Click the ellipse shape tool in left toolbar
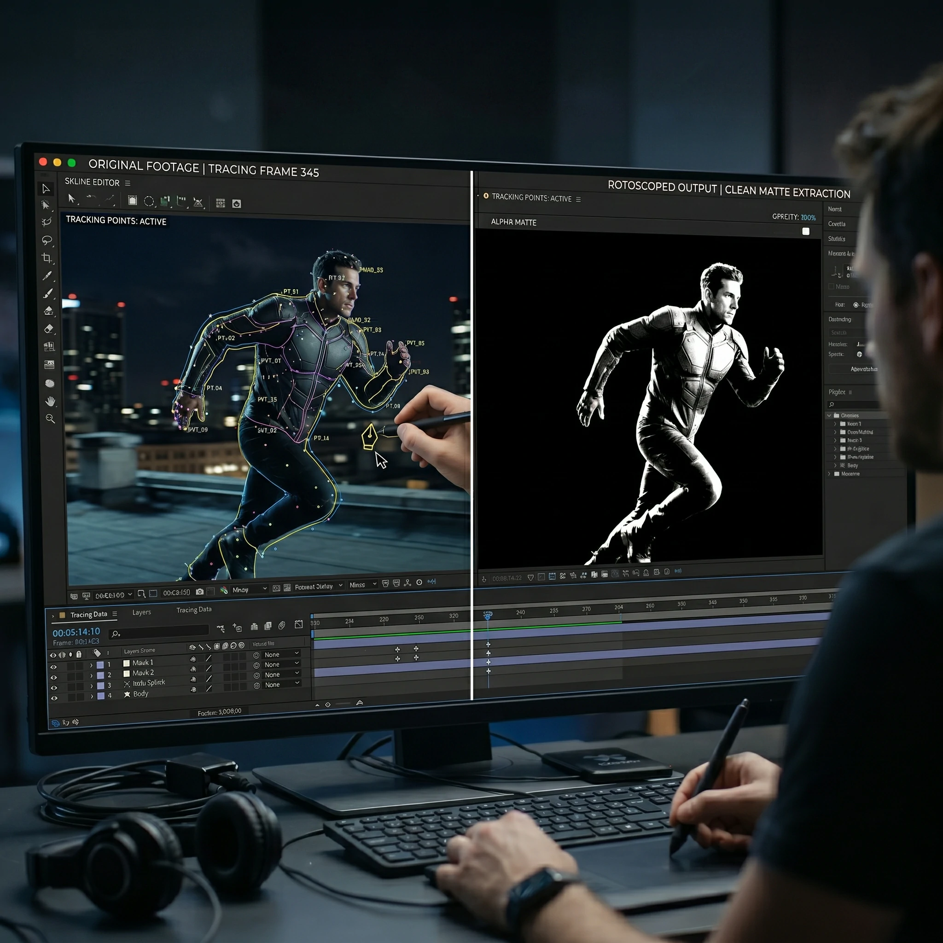Screen dimensions: 943x943 (50, 383)
